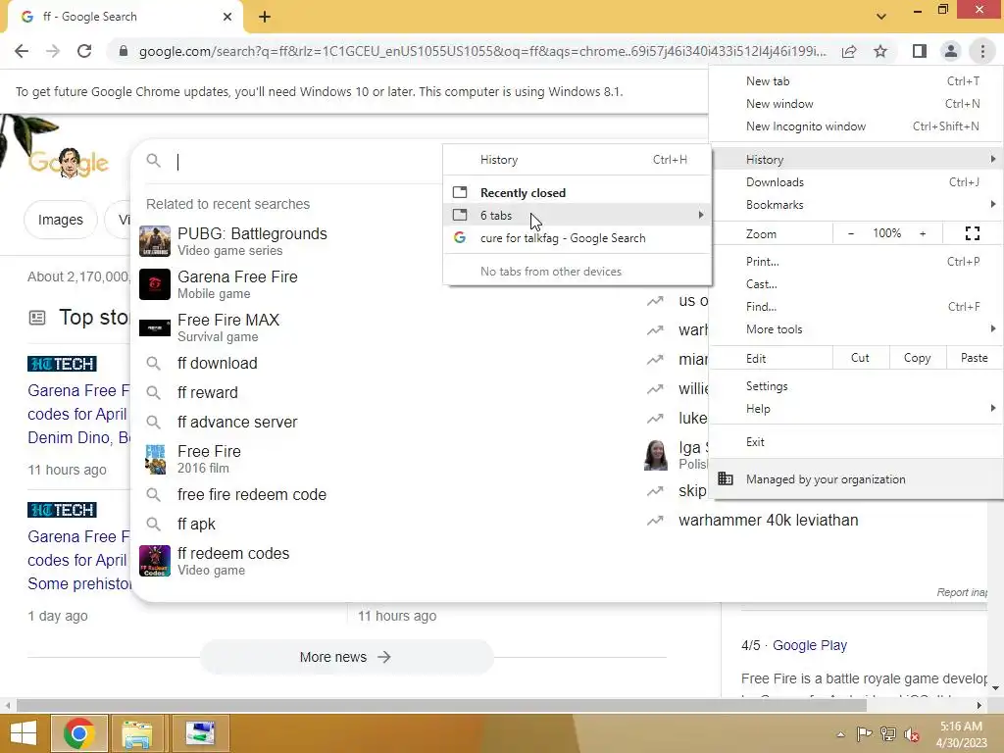1004x753 pixels.
Task: Click the More news button
Action: [x=346, y=657]
